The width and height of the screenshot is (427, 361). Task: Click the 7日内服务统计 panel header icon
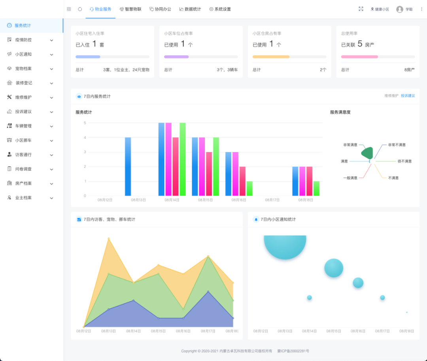[79, 96]
